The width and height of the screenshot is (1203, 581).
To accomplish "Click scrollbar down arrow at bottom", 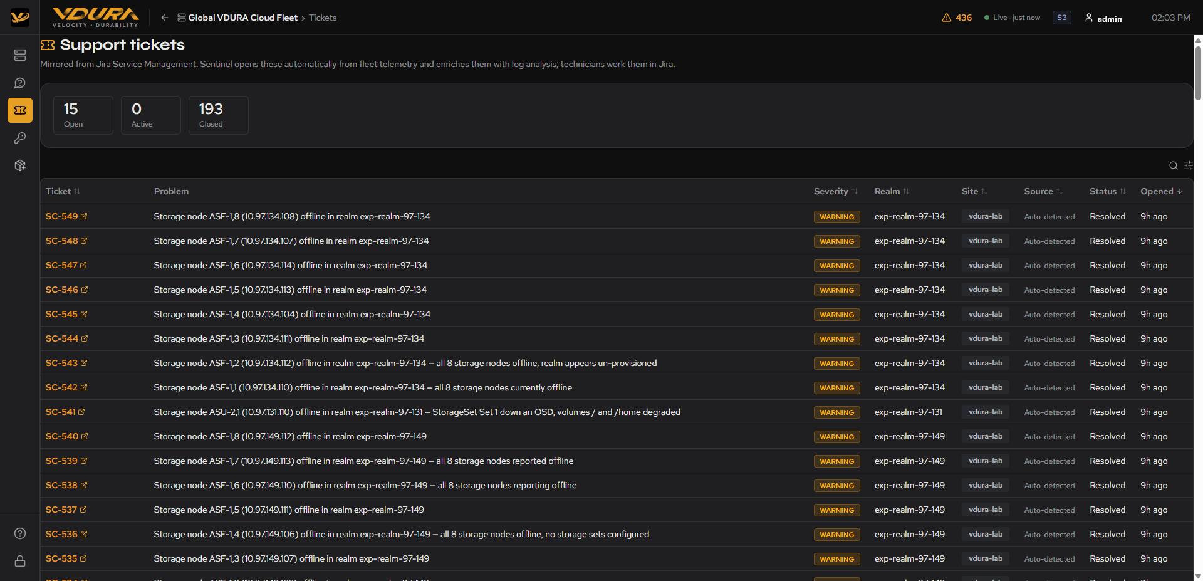I will (x=1198, y=576).
